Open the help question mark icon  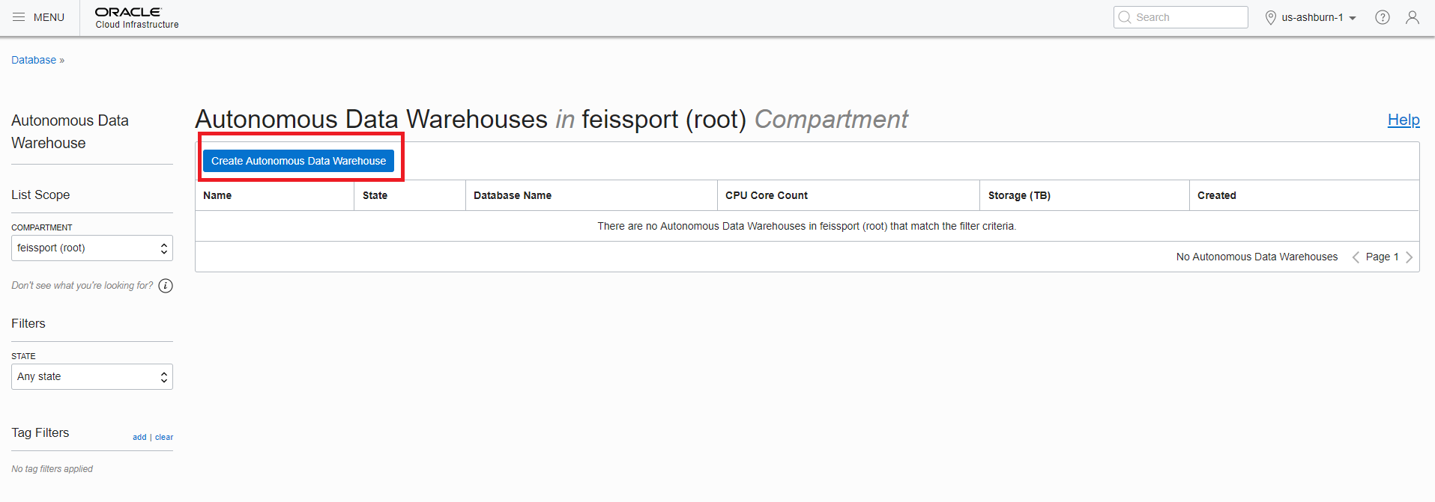1383,17
